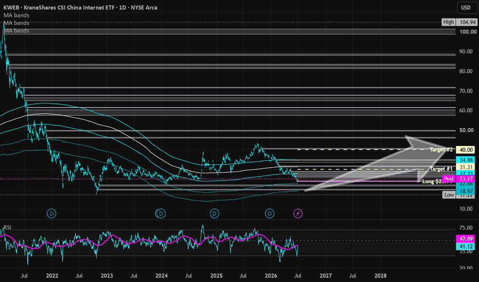Image resolution: width=479 pixels, height=282 pixels.
Task: Click the 18.97 cyan price tag
Action: point(466,191)
